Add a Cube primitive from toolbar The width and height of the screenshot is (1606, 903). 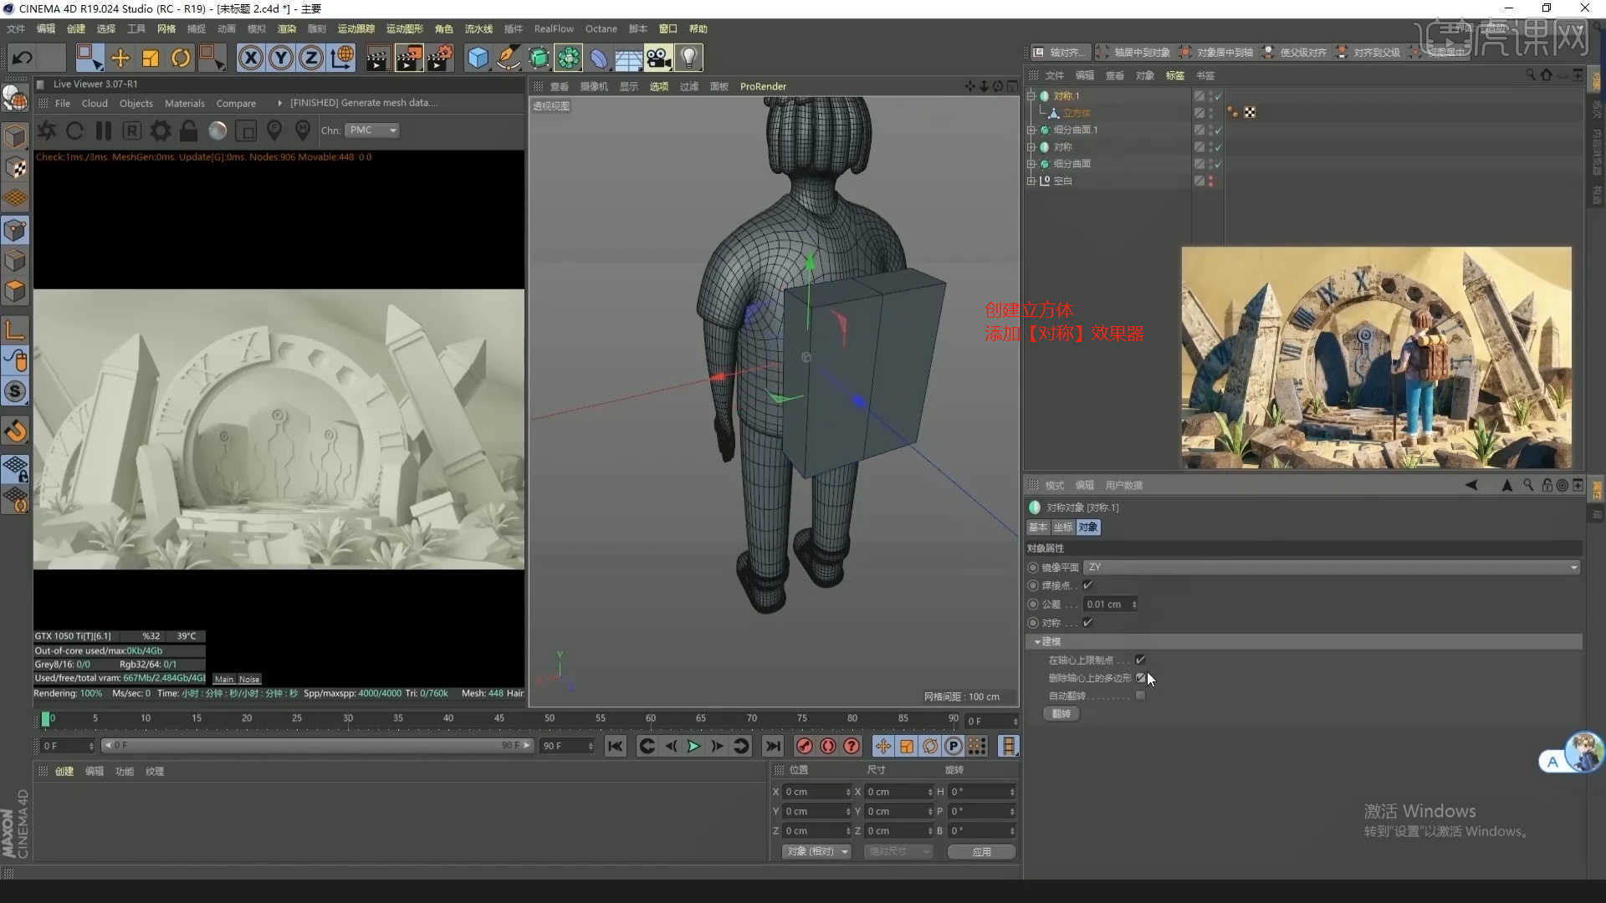[x=478, y=58]
